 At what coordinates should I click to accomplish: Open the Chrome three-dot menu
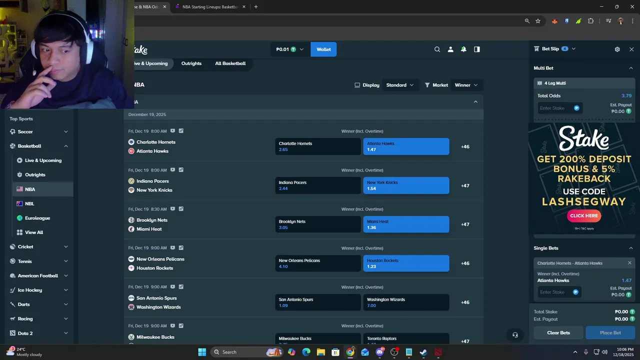(x=631, y=21)
